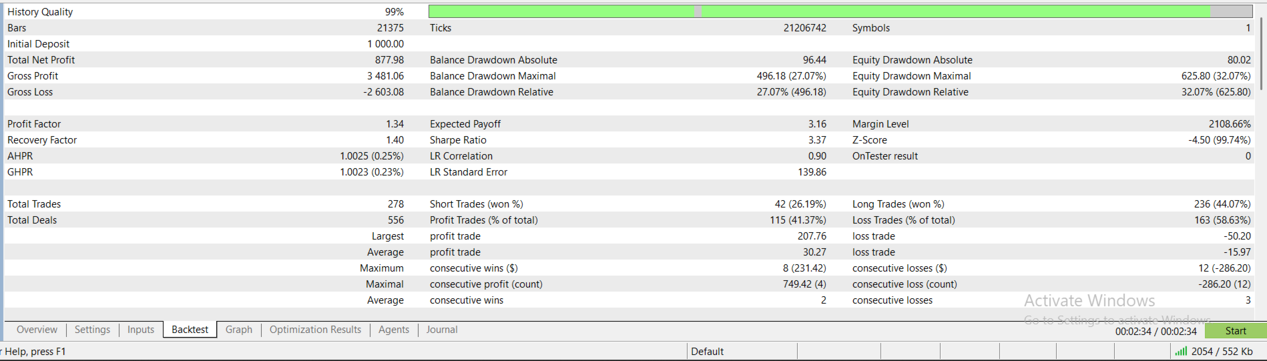Open the Overview tab
The image size is (1267, 361).
point(37,330)
